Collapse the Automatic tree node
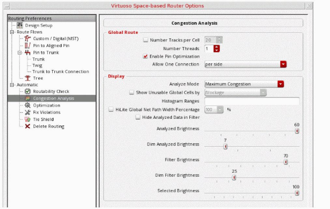Image resolution: width=330 pixels, height=209 pixels. click(12, 85)
